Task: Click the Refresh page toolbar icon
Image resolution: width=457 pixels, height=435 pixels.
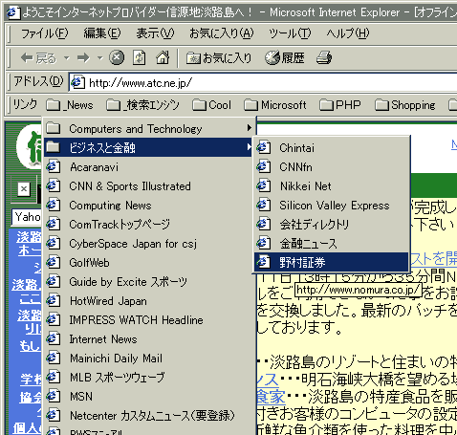Action: point(139,58)
